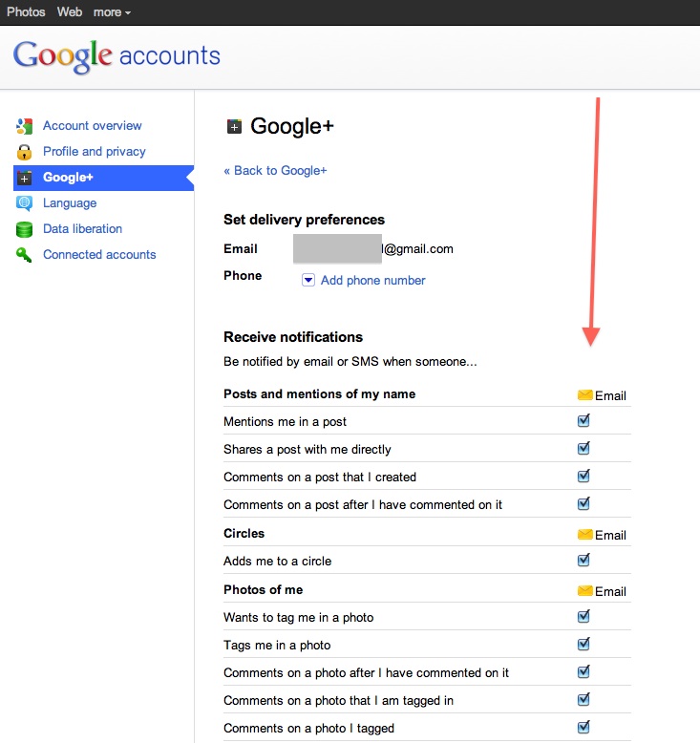Expand the Add phone number arrow

tap(308, 280)
